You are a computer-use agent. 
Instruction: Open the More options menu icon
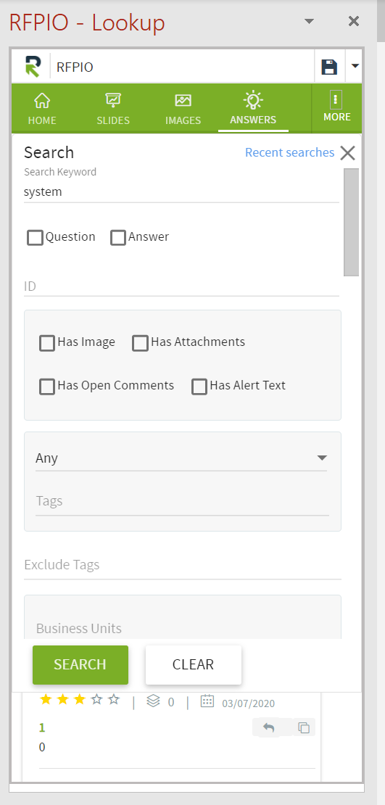[x=336, y=99]
